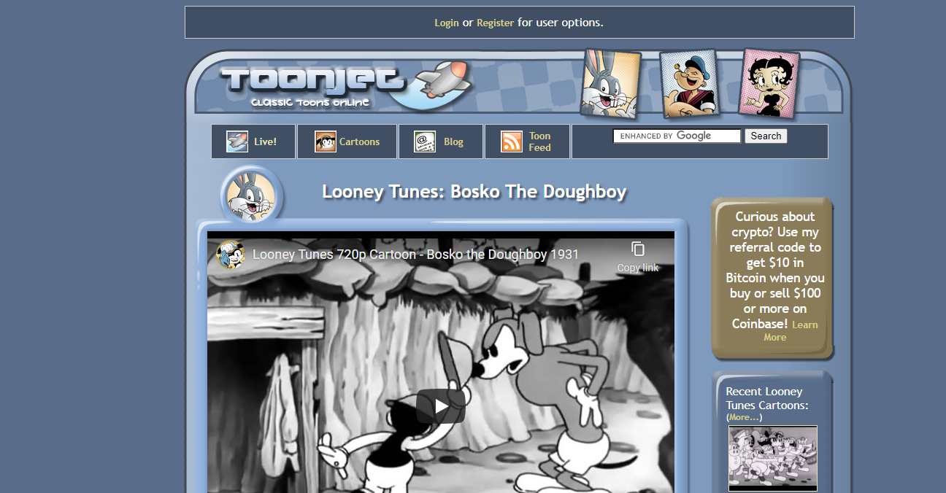Screen dimensions: 946x493
Task: Click the heading Looney Tunes: Bosko The Doughboy
Action: (x=474, y=192)
